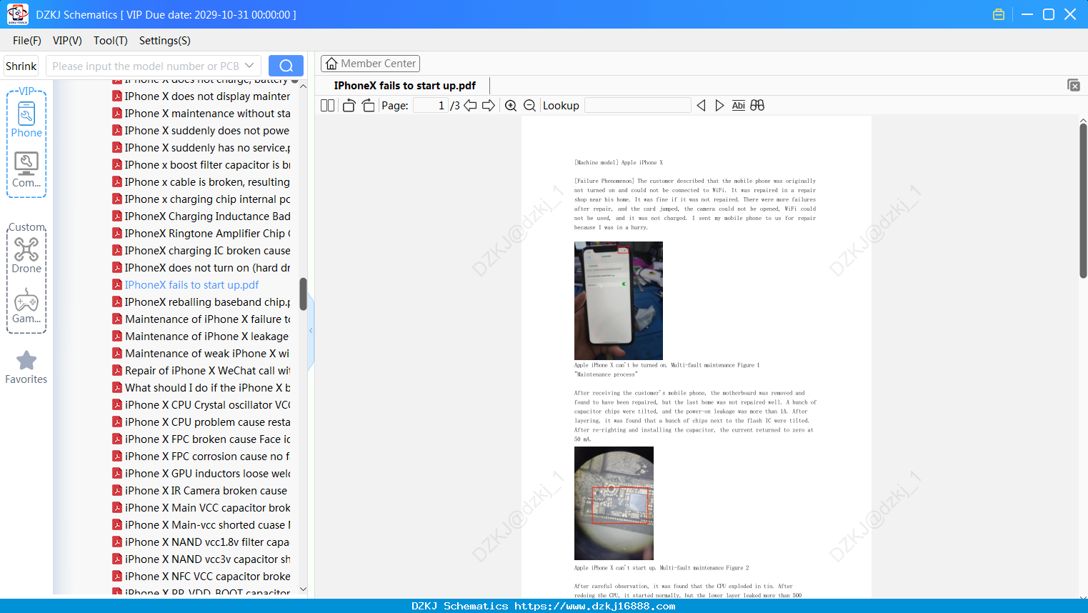Image resolution: width=1088 pixels, height=613 pixels.
Task: Open 'IPhone X maintenance without sta' file
Action: (x=201, y=114)
